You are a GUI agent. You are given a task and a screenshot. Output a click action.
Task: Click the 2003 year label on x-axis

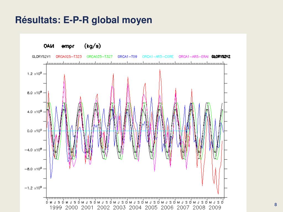click(x=119, y=208)
